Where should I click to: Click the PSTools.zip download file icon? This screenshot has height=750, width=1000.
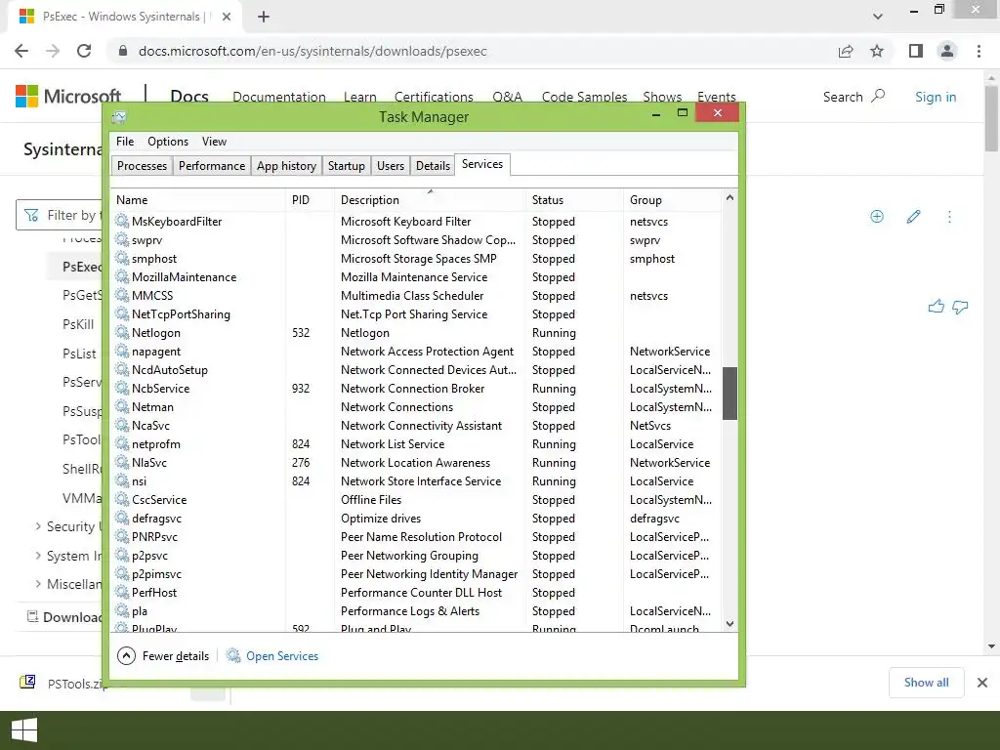coord(27,683)
